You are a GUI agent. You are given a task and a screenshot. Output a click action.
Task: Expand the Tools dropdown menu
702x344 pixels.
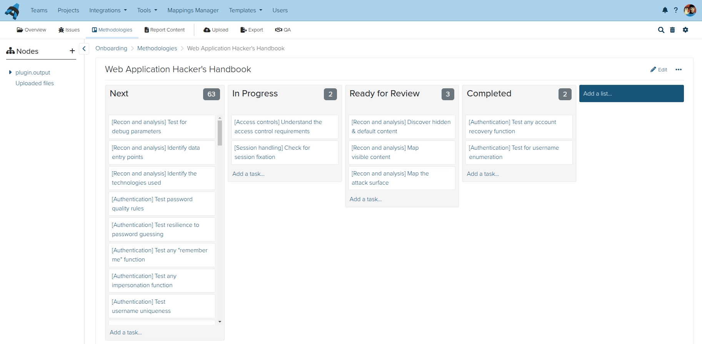point(147,10)
